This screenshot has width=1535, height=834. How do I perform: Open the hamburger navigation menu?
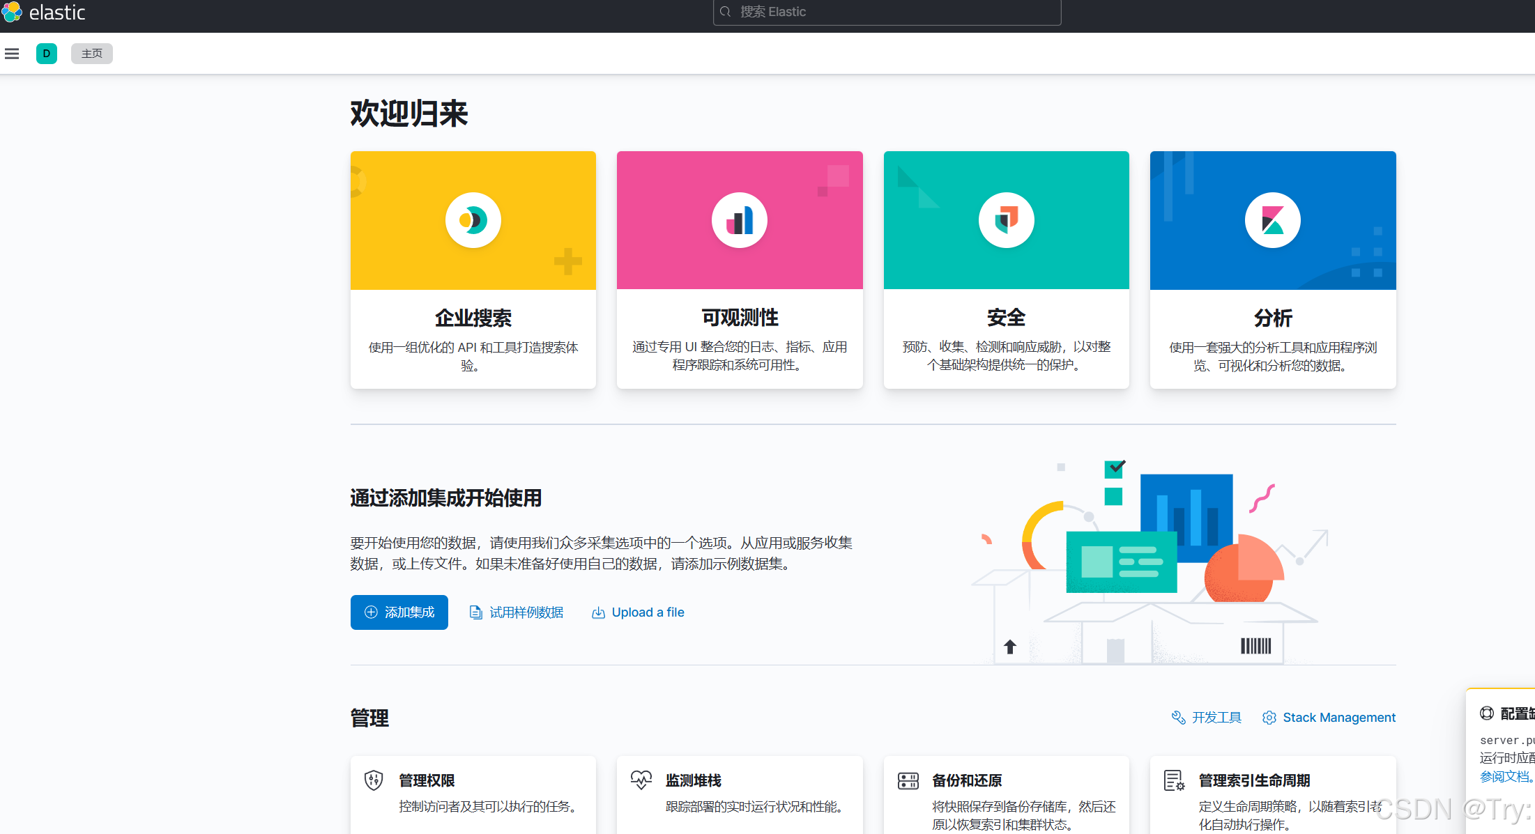(12, 54)
